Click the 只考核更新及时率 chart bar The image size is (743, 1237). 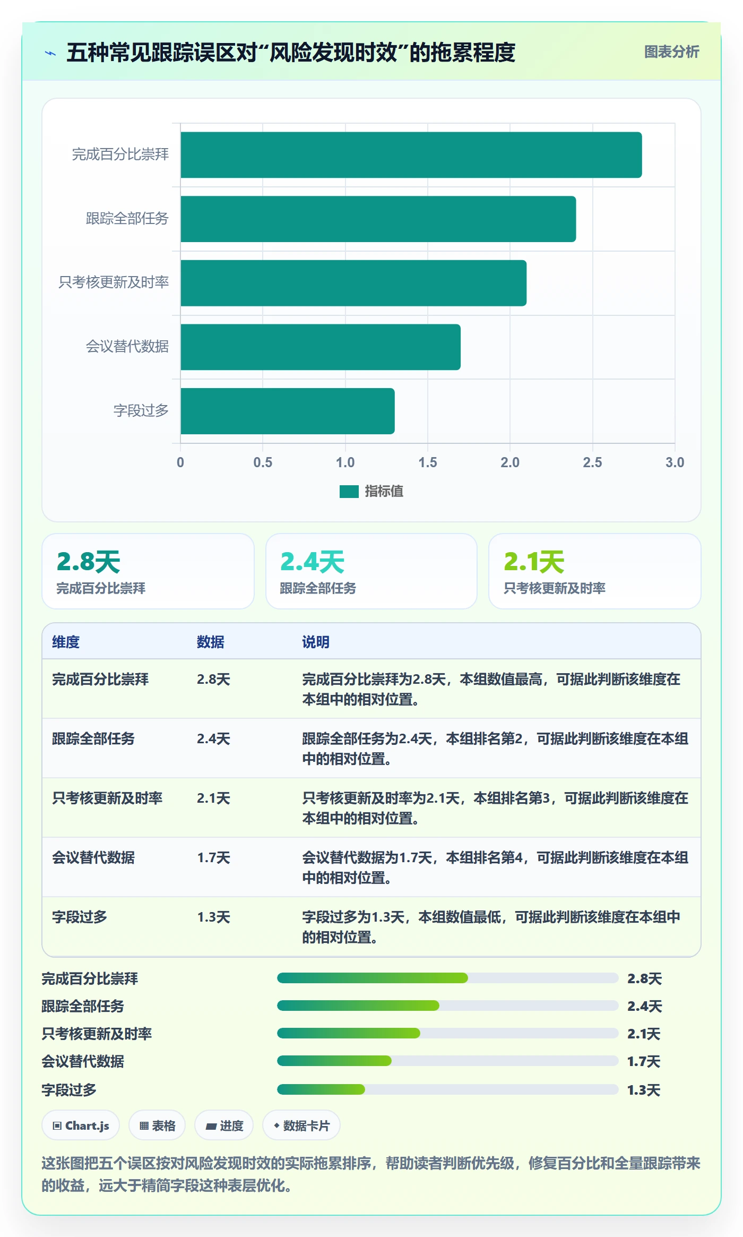(x=353, y=283)
